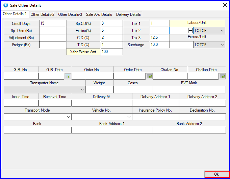
Task: Click the 'Surcharge' label
Action: (136, 45)
